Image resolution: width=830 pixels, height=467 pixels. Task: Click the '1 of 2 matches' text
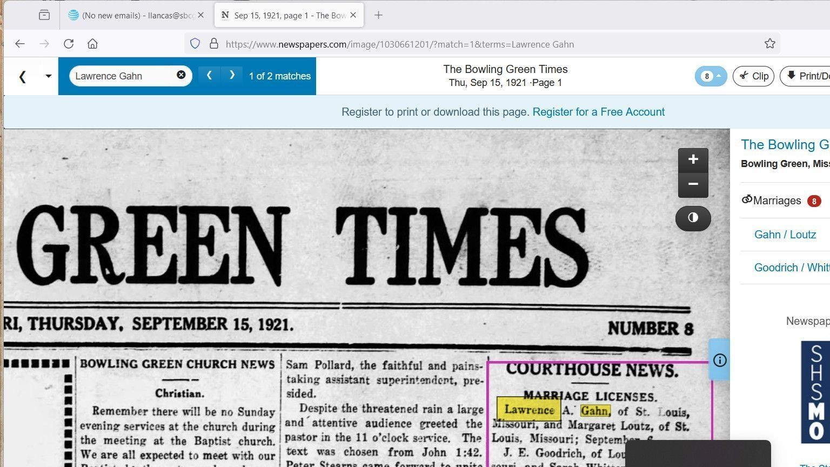pyautogui.click(x=280, y=76)
